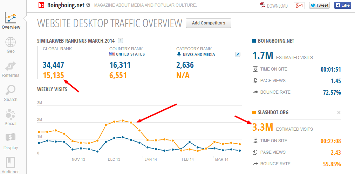Select the Search magnifier sidebar icon
This screenshot has width=355, height=174.
click(11, 90)
